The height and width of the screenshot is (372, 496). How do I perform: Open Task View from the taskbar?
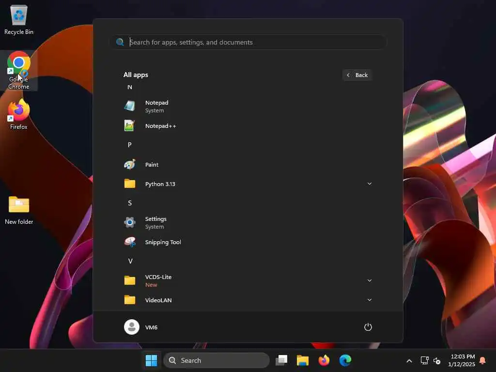pyautogui.click(x=281, y=360)
